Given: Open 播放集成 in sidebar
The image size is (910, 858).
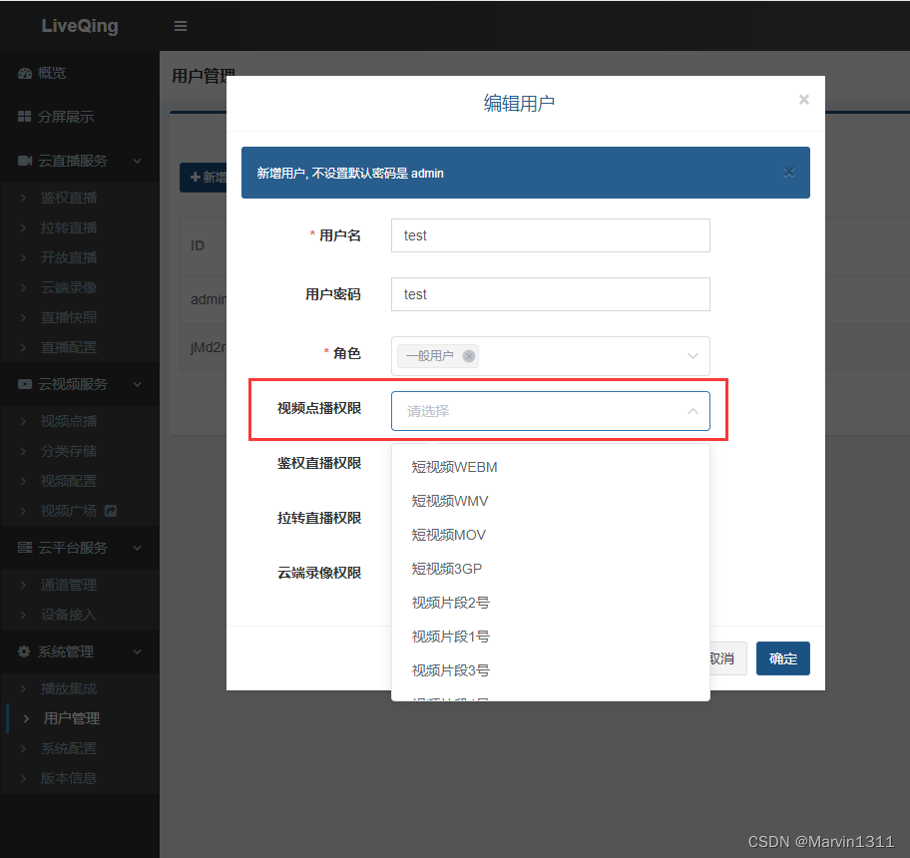Looking at the screenshot, I should [69, 688].
